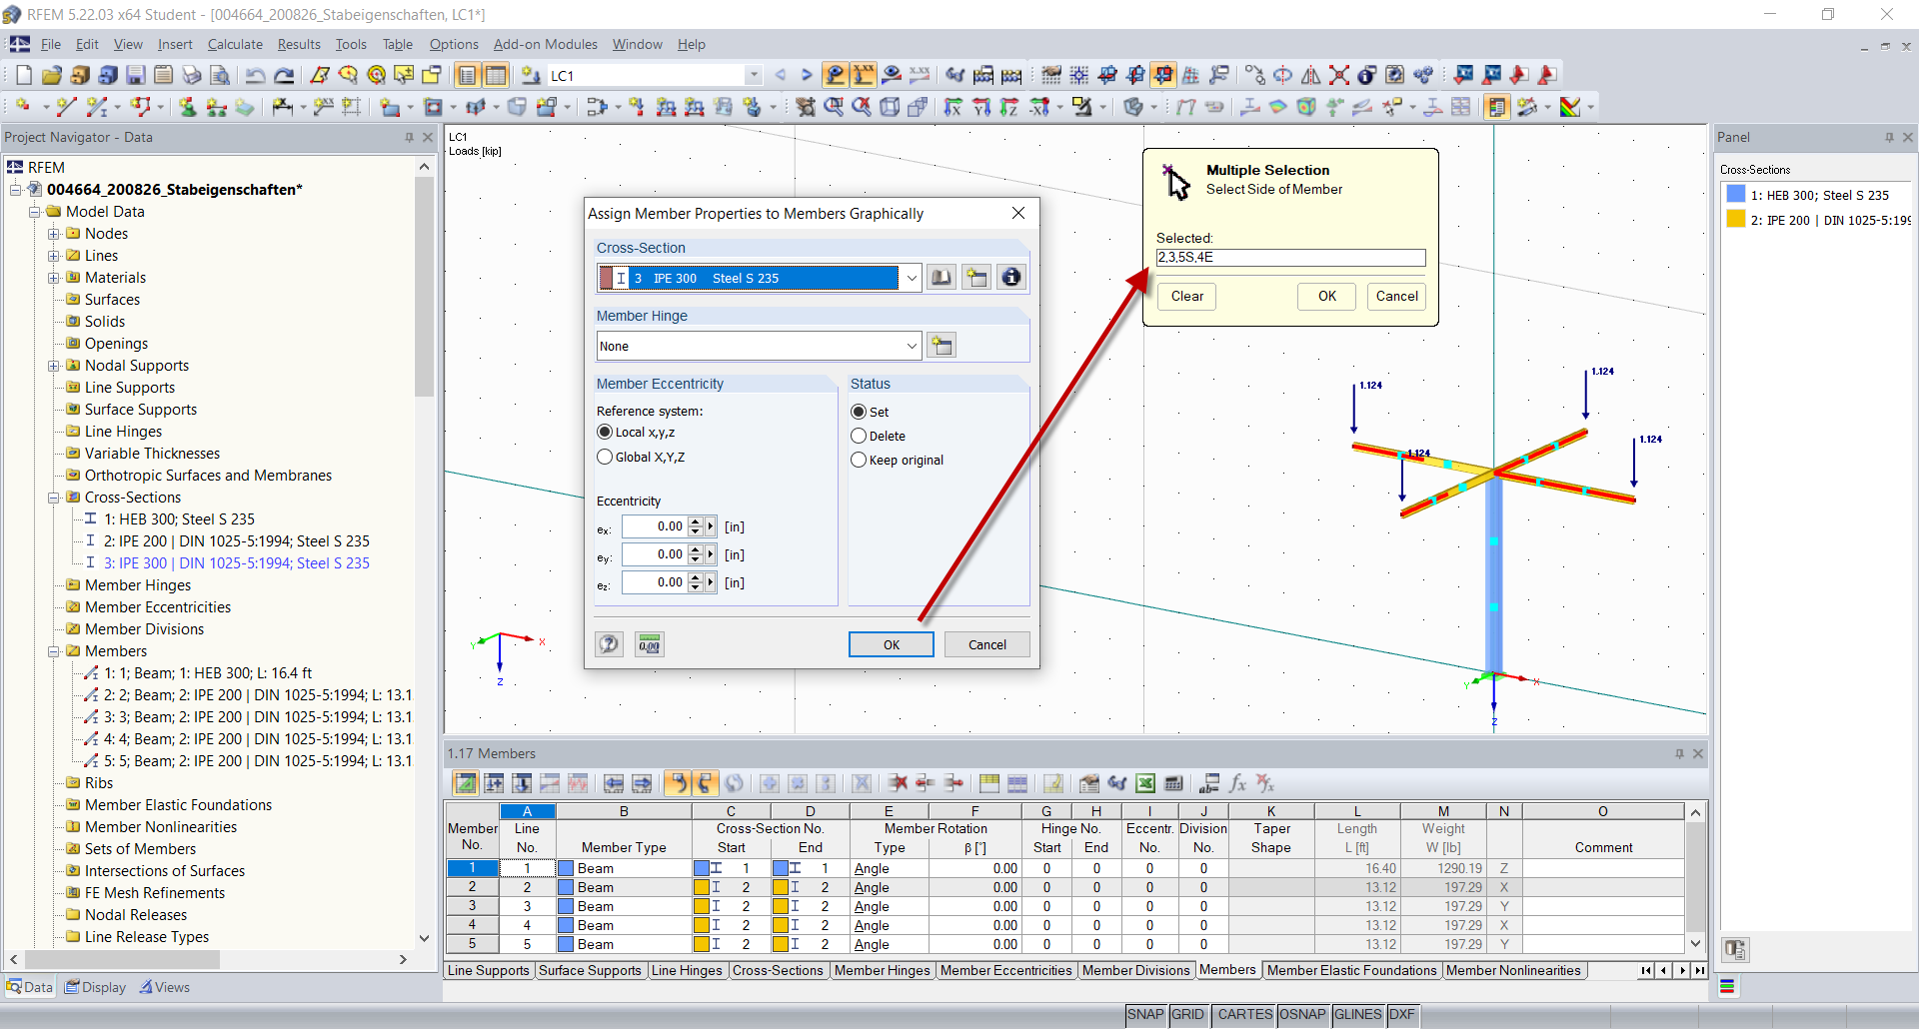The image size is (1919, 1029).
Task: Enable the Delete status option
Action: click(859, 436)
